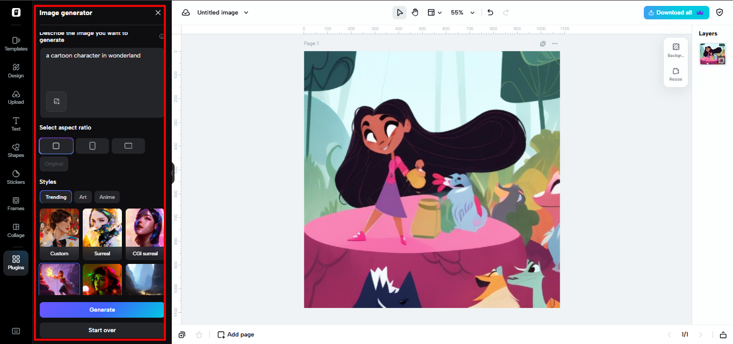Switch to the Anime styles tab
Viewport: 733px width, 344px height.
107,197
